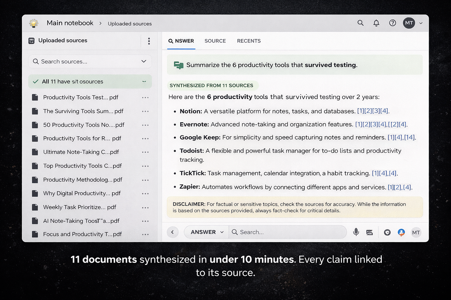Open citation [14] on the Google Keep line
This screenshot has height=300, width=451.
[x=409, y=138]
